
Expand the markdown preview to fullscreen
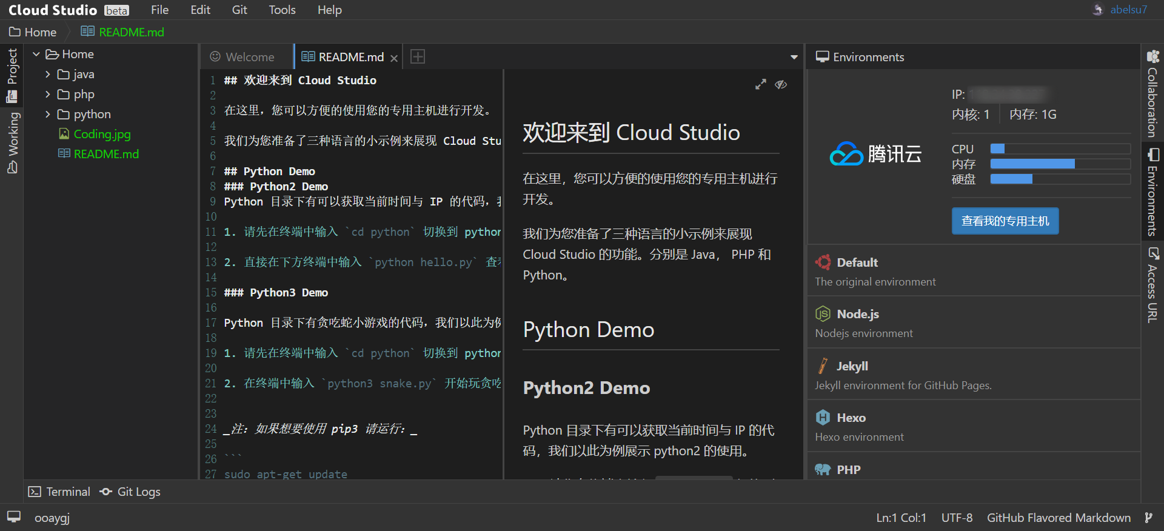tap(760, 85)
